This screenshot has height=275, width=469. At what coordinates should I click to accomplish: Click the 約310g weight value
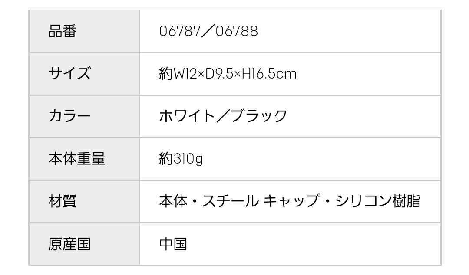[181, 159]
